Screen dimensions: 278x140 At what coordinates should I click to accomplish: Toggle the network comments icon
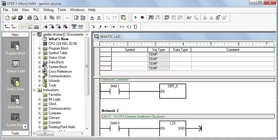(x=30, y=27)
